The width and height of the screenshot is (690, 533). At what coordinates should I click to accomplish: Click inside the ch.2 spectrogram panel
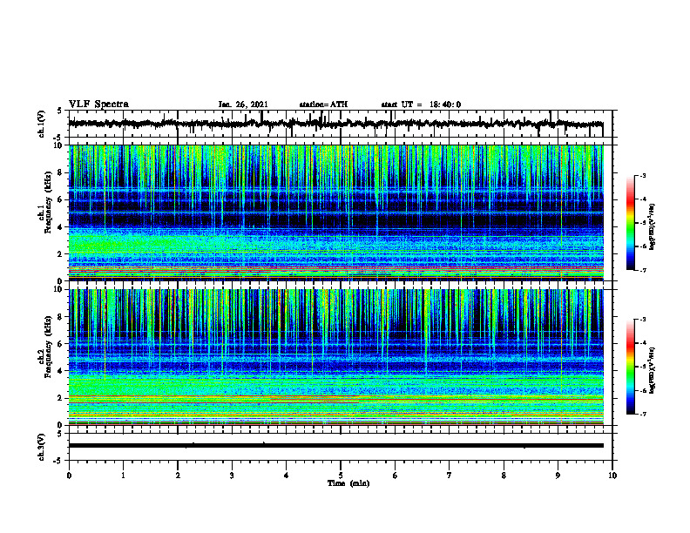[x=336, y=357]
